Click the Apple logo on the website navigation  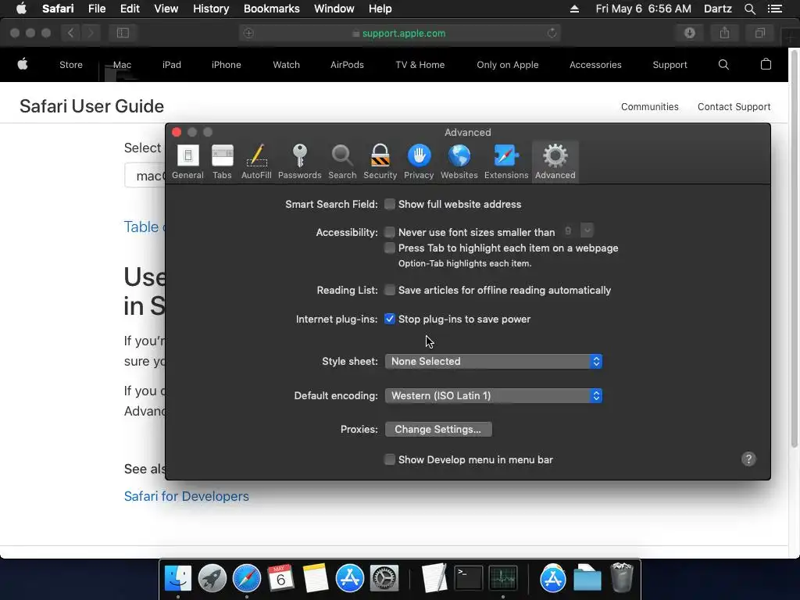click(x=23, y=64)
